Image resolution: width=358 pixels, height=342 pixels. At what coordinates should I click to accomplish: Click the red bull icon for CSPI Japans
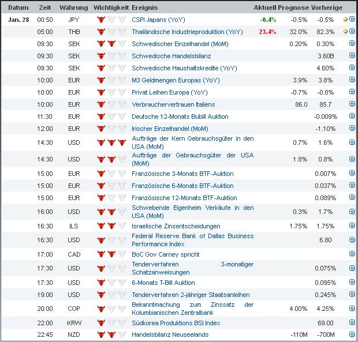pos(101,20)
